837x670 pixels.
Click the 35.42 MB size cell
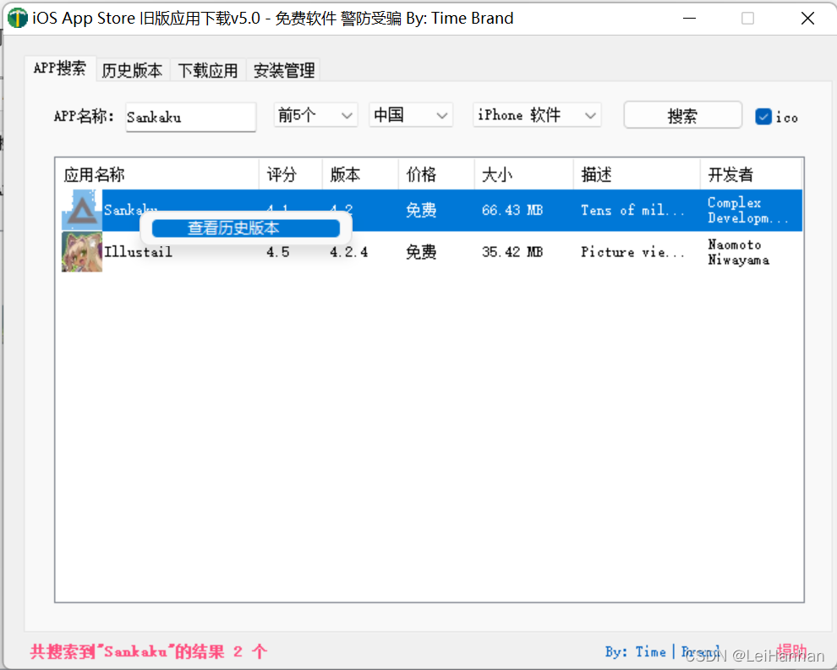pos(512,251)
